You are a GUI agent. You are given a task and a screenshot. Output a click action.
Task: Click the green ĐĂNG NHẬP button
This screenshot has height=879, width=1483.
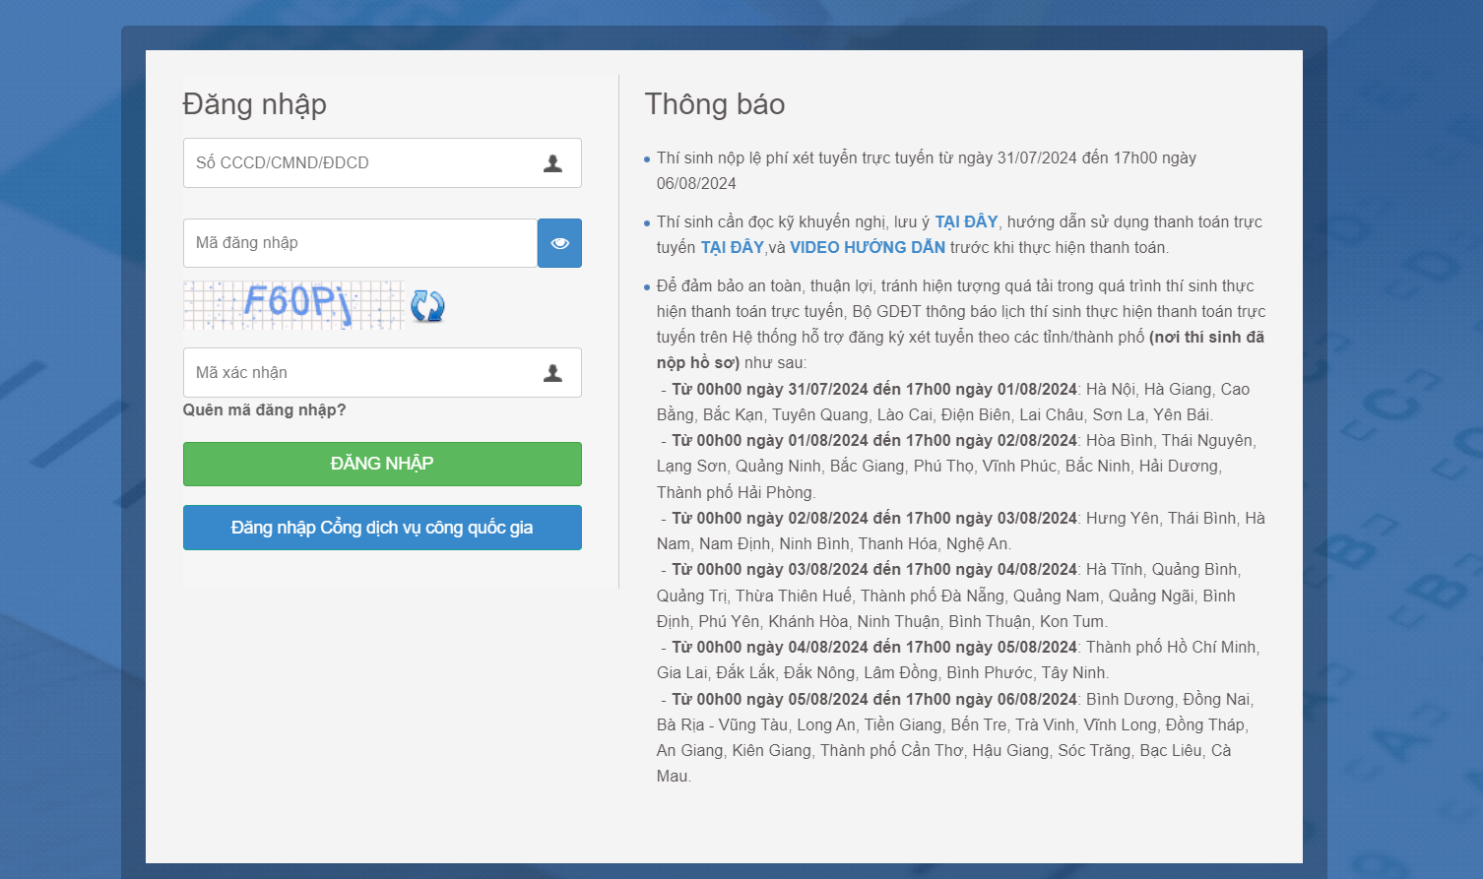[x=382, y=464]
